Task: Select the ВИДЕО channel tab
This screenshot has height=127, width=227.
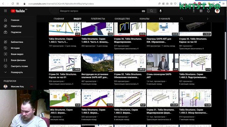Action: click(x=77, y=19)
